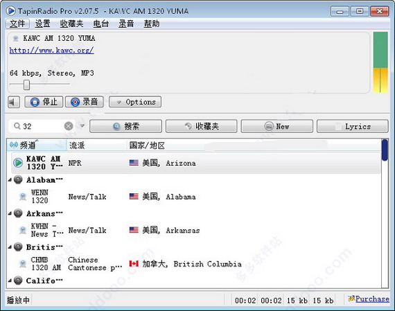The image size is (395, 311).
Task: Click the Arkansas group disc icon
Action: [x=18, y=213]
